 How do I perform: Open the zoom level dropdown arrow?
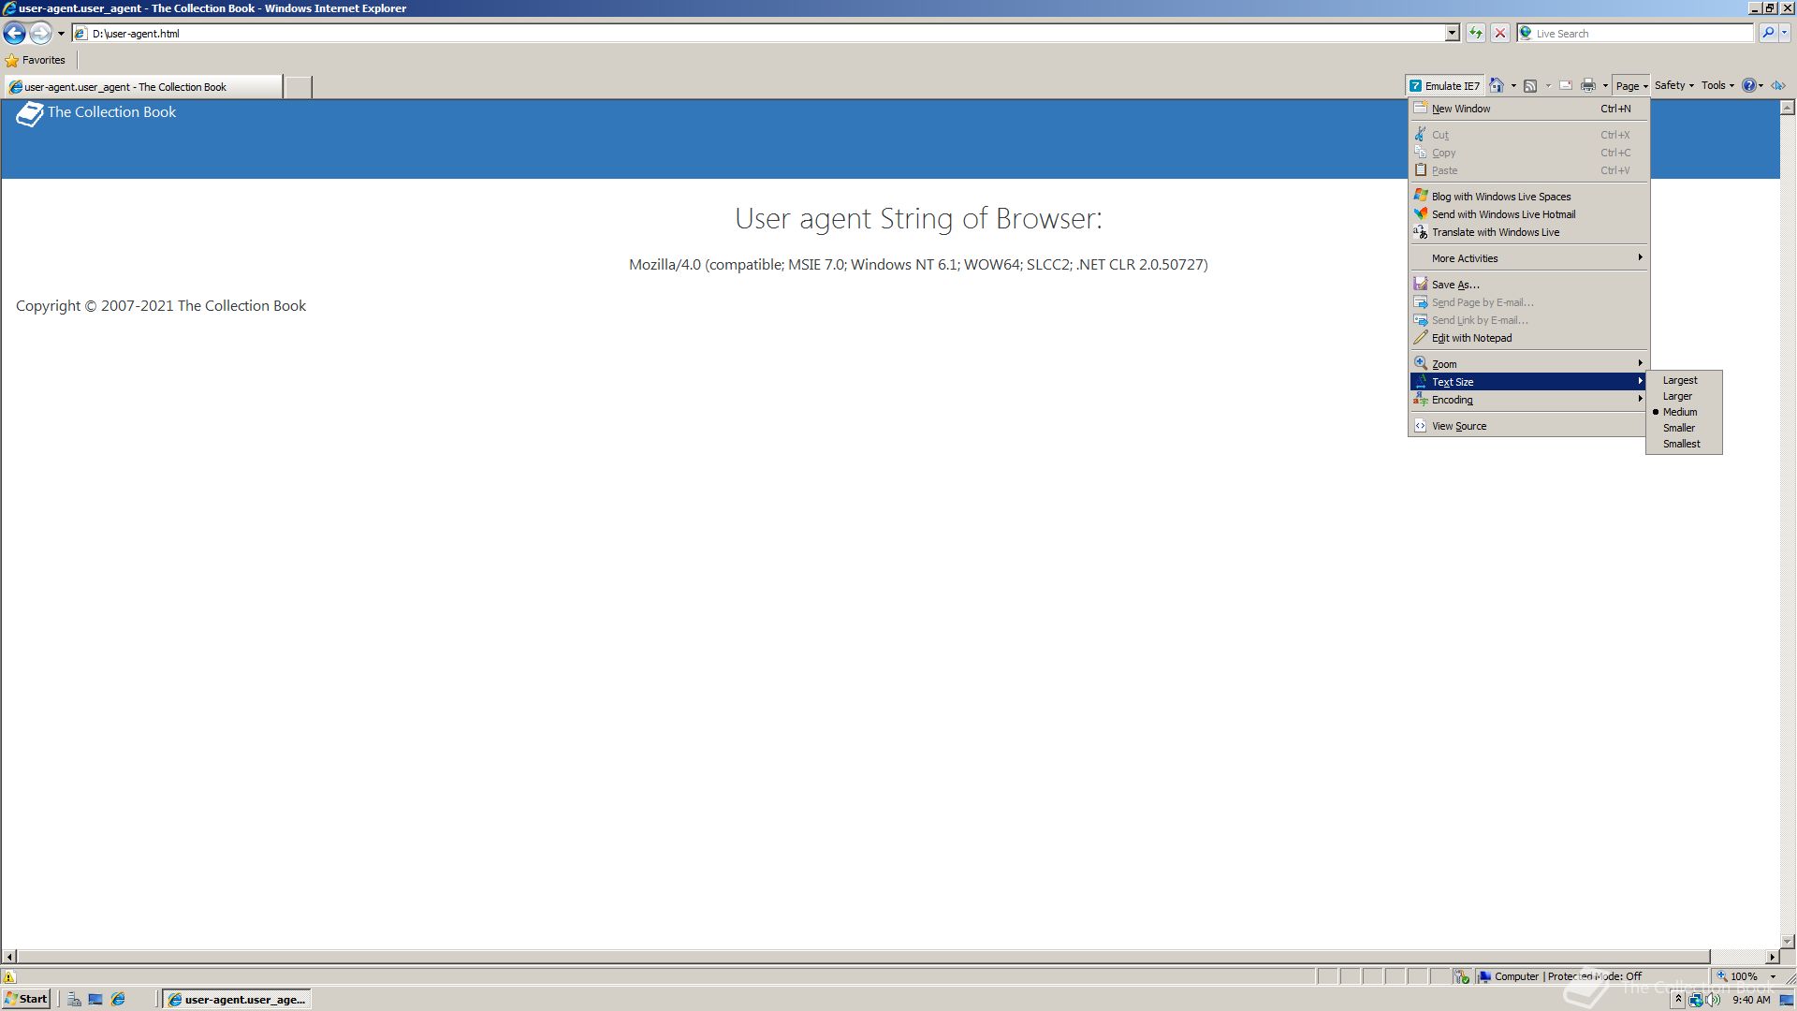[x=1773, y=976]
